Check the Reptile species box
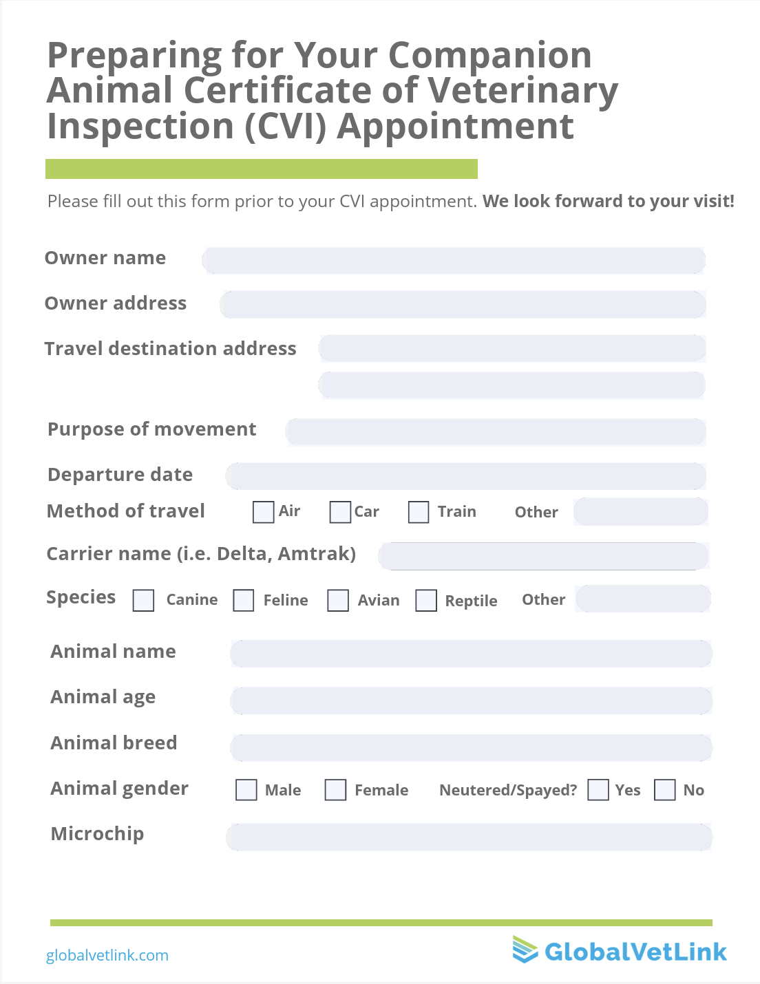Screen dimensions: 760x984 tap(426, 600)
